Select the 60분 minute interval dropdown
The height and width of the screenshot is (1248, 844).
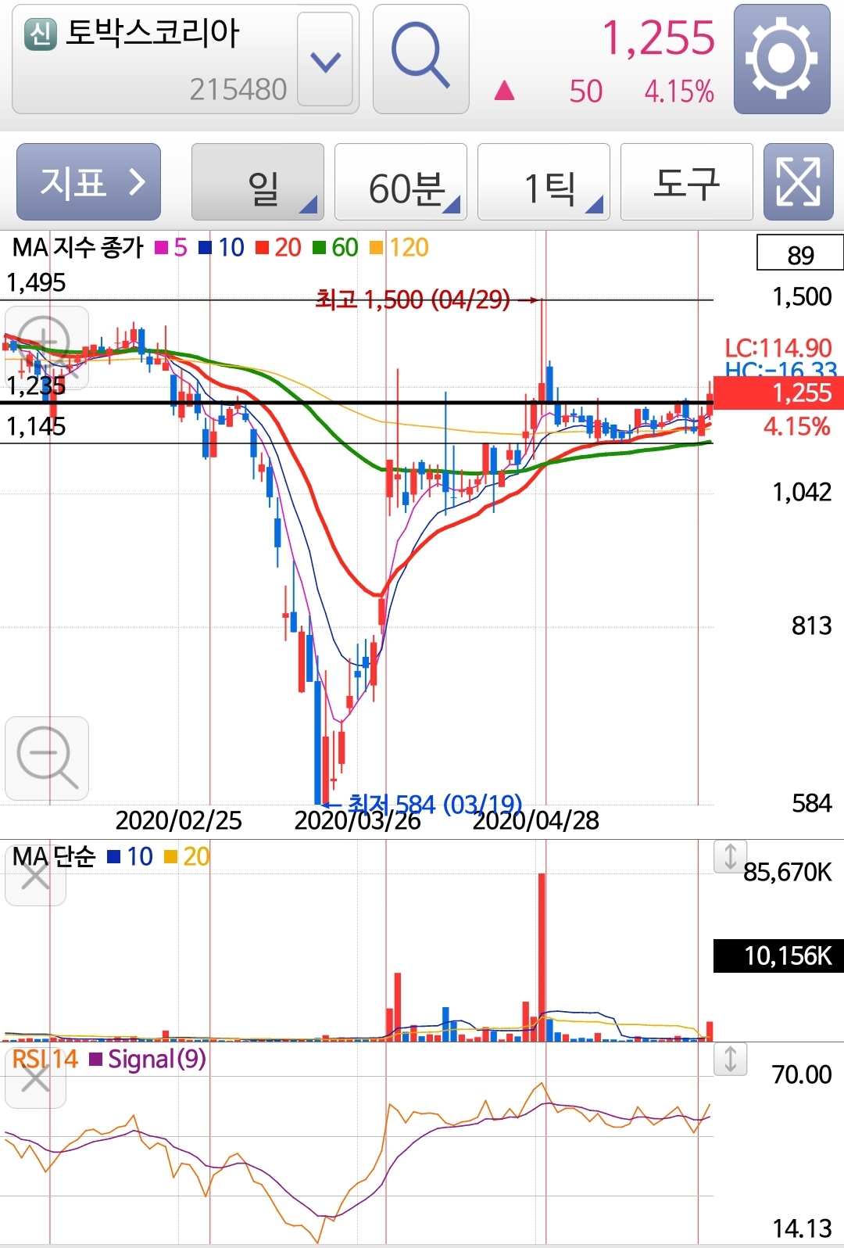tap(401, 181)
